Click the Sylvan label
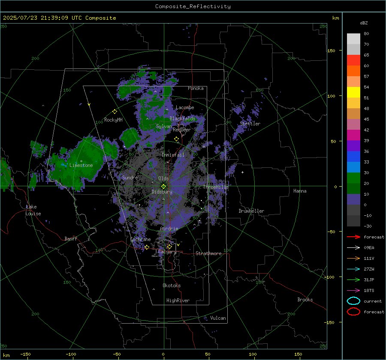 (164, 126)
